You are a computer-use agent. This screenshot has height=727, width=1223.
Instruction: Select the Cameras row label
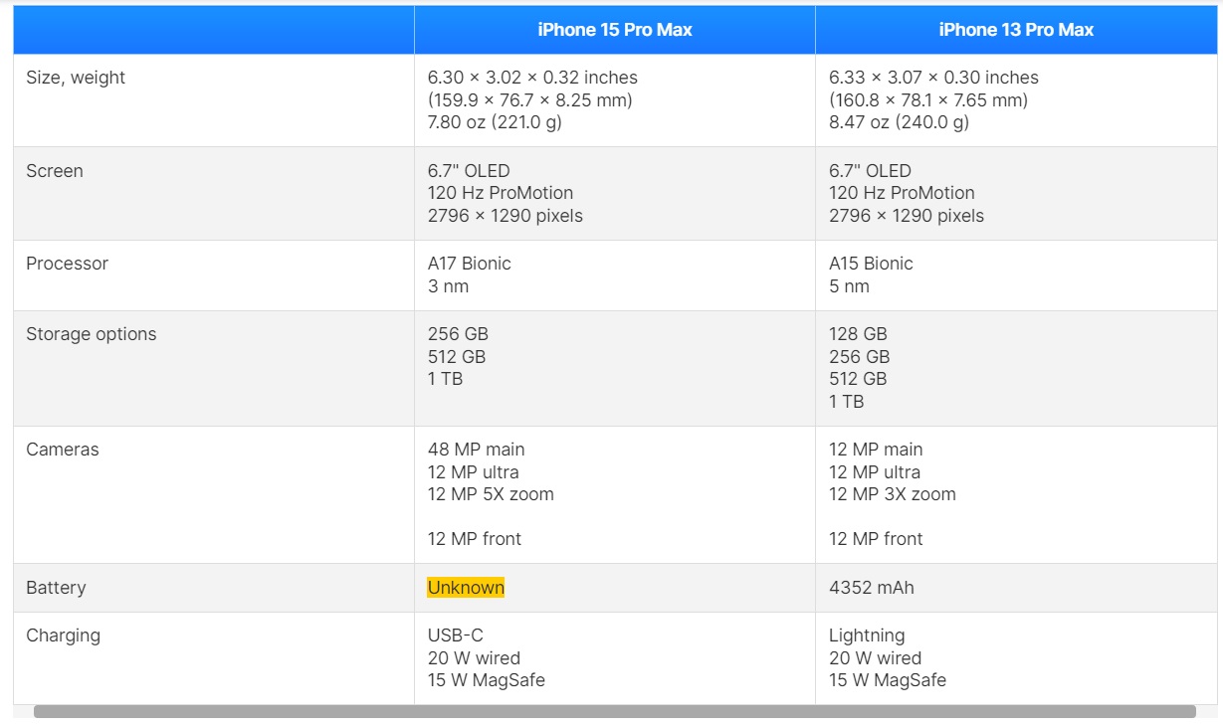[63, 450]
